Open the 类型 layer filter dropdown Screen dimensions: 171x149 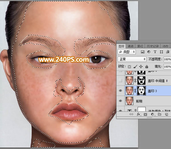(x=127, y=52)
